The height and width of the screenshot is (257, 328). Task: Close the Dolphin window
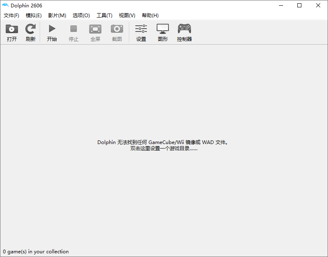[318, 5]
